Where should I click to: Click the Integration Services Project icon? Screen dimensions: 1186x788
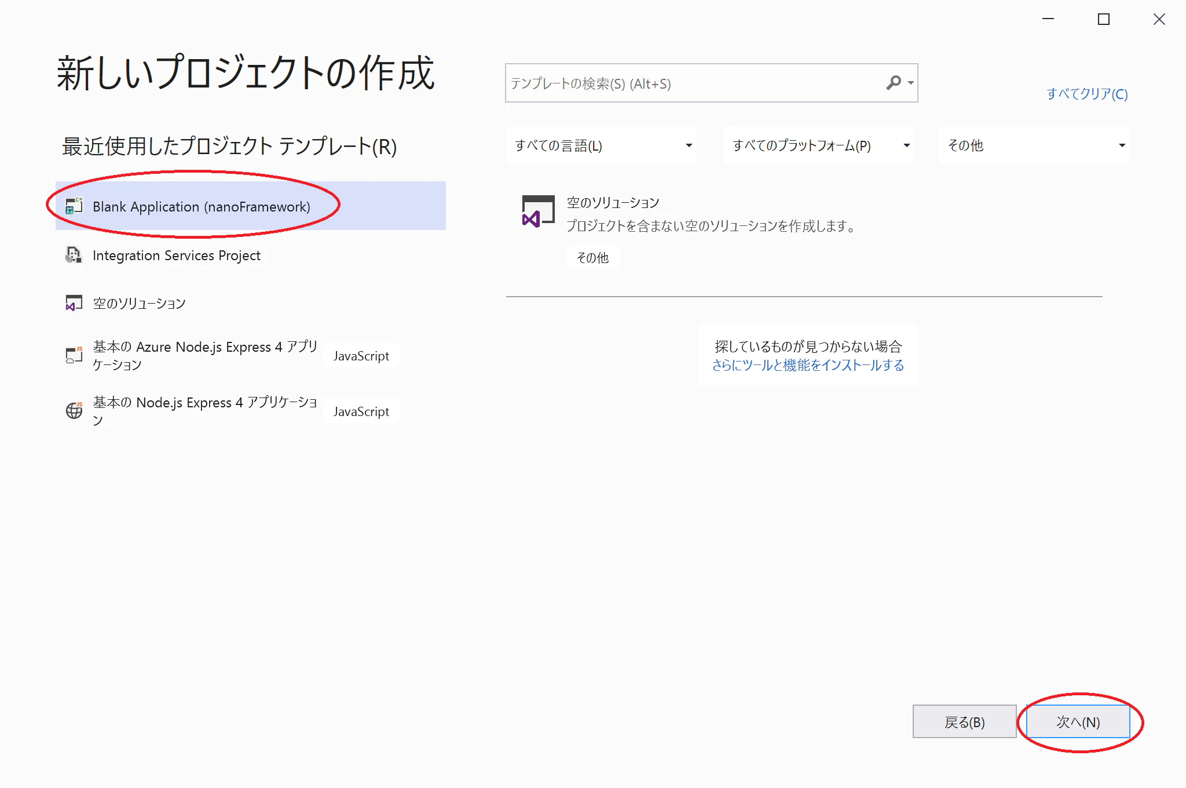pos(74,255)
